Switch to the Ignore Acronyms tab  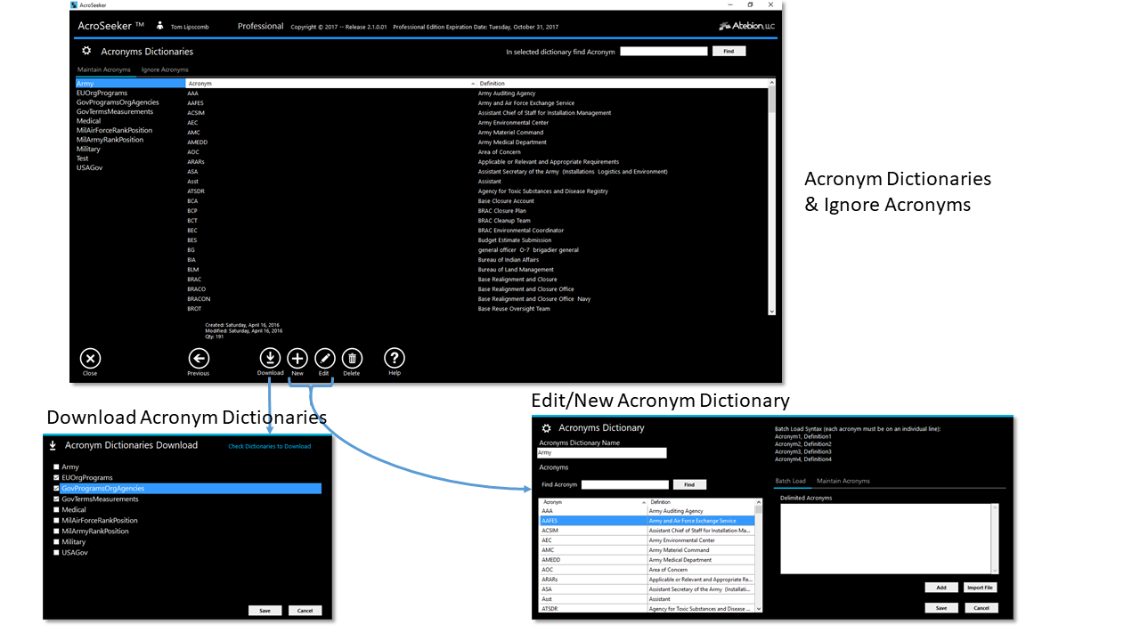pos(165,69)
